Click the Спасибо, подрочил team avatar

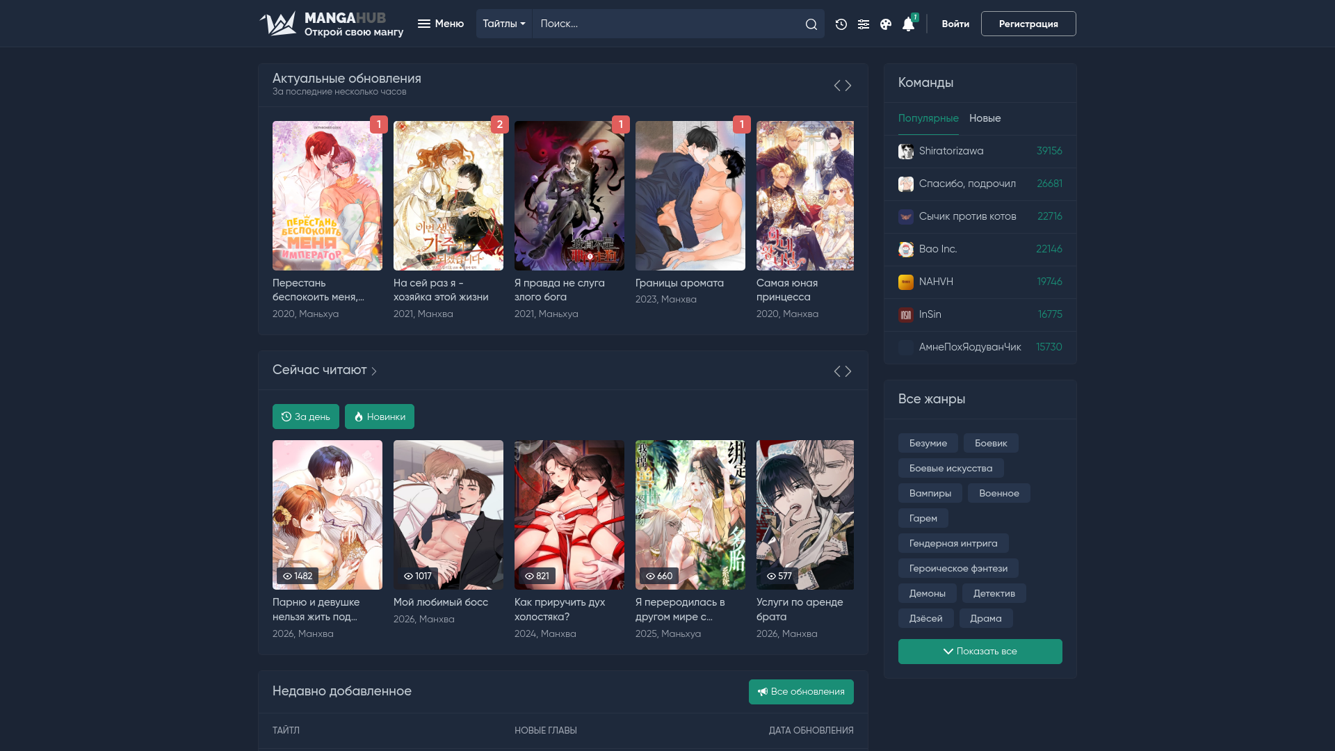[x=906, y=184]
